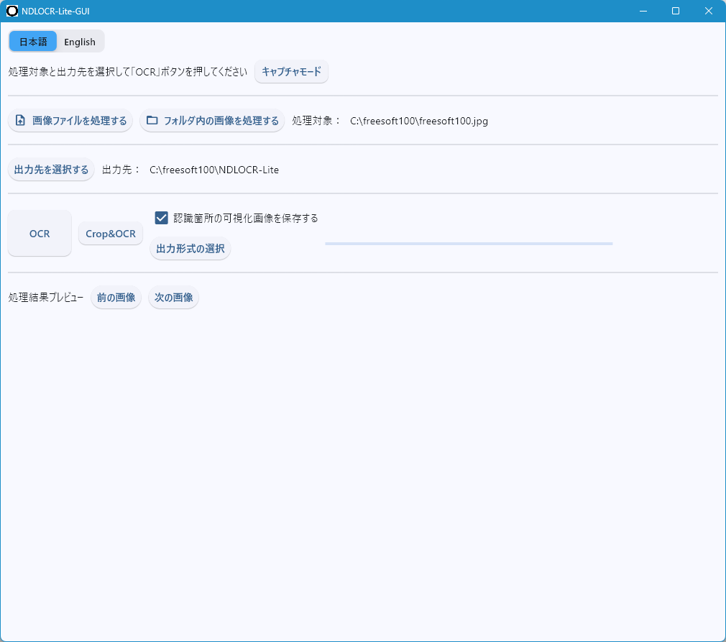Open the 出力形式の選択 options
The image size is (726, 642).
[x=190, y=249]
